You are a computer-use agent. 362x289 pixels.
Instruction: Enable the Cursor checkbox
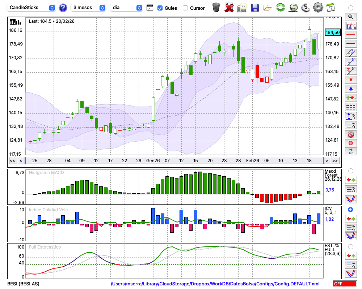click(x=185, y=8)
